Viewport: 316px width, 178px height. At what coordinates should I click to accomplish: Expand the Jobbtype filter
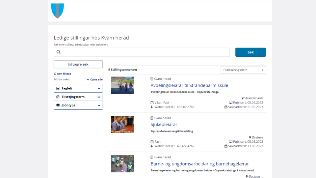[78, 105]
